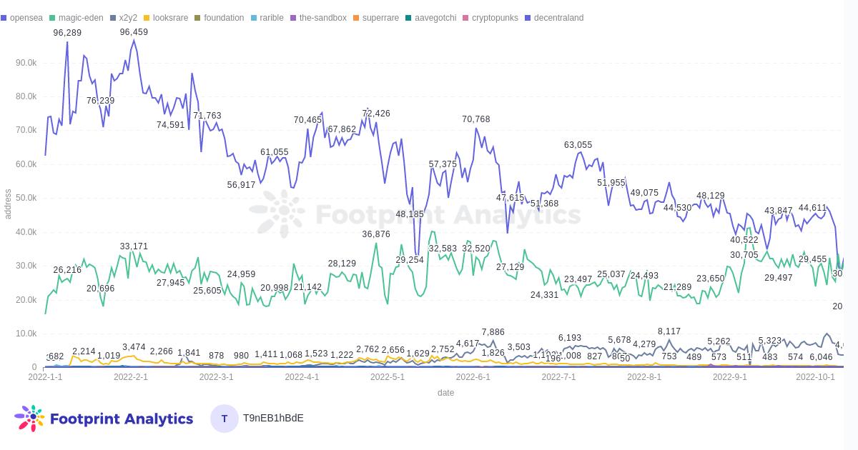Screen dimensions: 858x450
Task: Open the T9nEB1hBdE author profile
Action: (273, 418)
